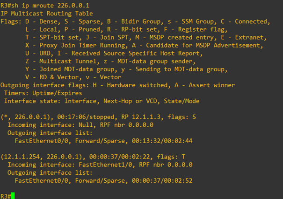The image size is (283, 199).
Task: Click the 'IP Multicast Routing Table' heading
Action: (47, 14)
